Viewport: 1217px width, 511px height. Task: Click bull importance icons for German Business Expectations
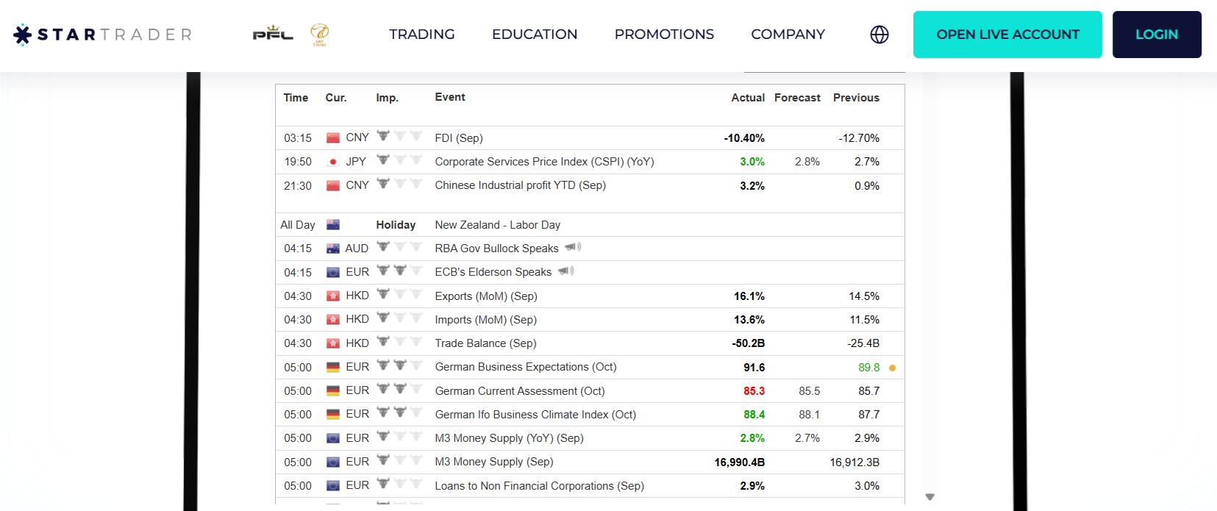[399, 365]
